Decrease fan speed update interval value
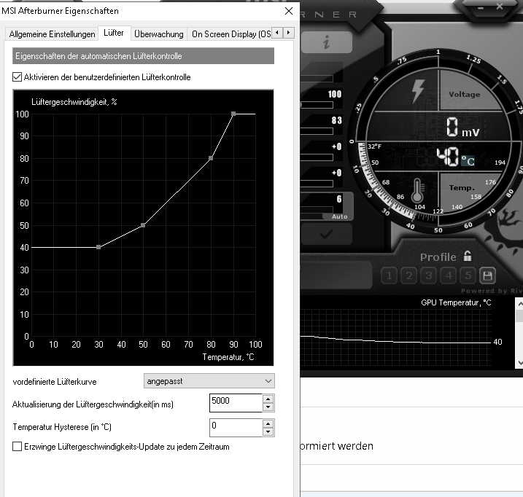Viewport: 523px width, 497px height. [x=268, y=407]
